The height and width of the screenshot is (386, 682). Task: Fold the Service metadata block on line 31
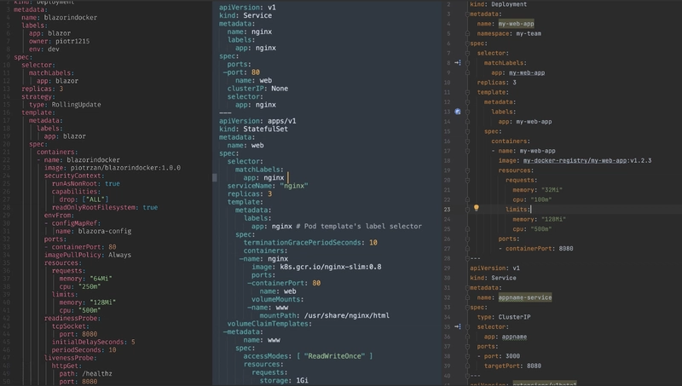pyautogui.click(x=467, y=288)
